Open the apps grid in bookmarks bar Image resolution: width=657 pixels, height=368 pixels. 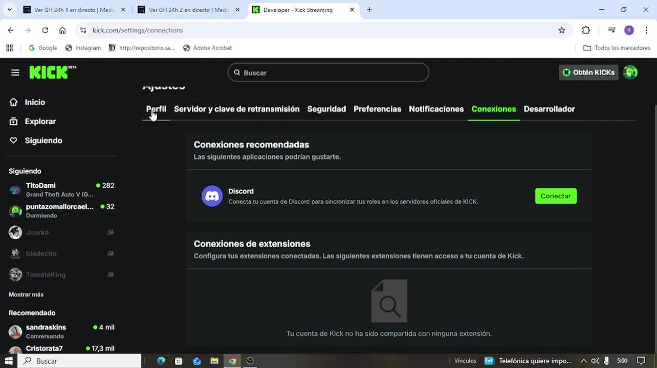click(x=9, y=48)
